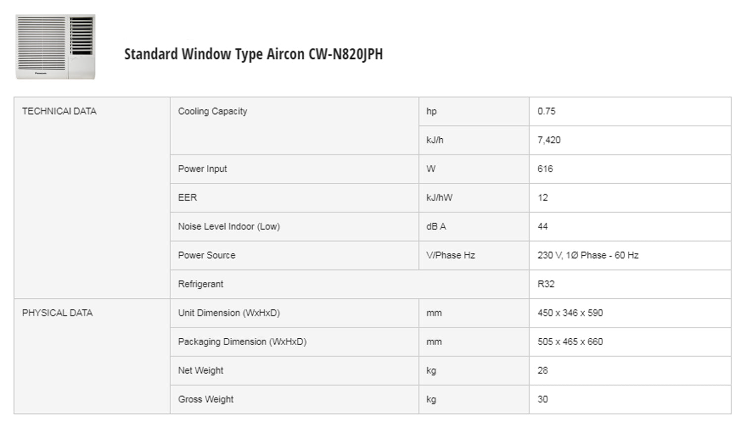Click the Power Source label
The width and height of the screenshot is (742, 437).
click(x=206, y=255)
